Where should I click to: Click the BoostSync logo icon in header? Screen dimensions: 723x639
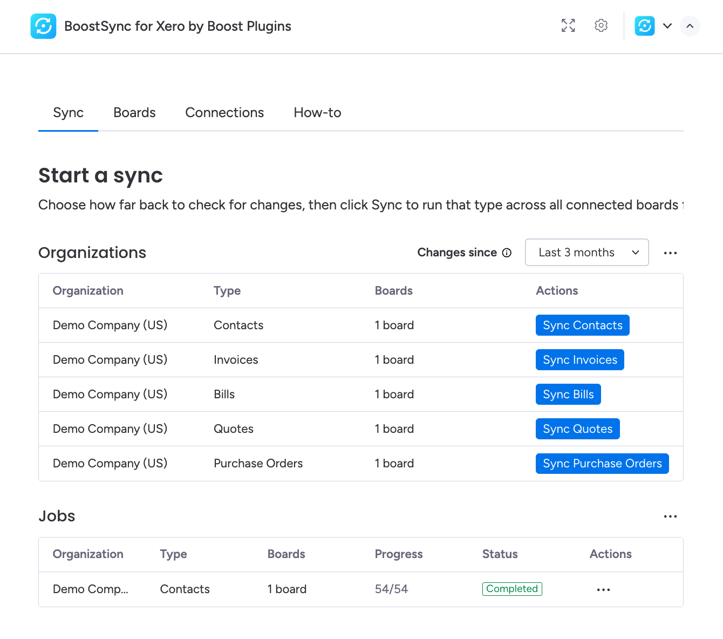[x=43, y=26]
